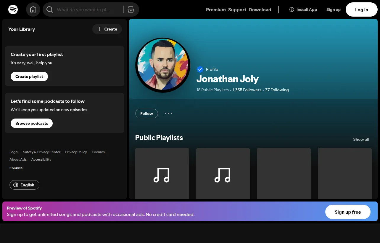Click the Public Playlists heading
380x243 pixels.
click(x=159, y=138)
